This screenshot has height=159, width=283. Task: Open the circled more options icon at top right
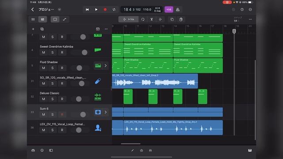(250, 10)
